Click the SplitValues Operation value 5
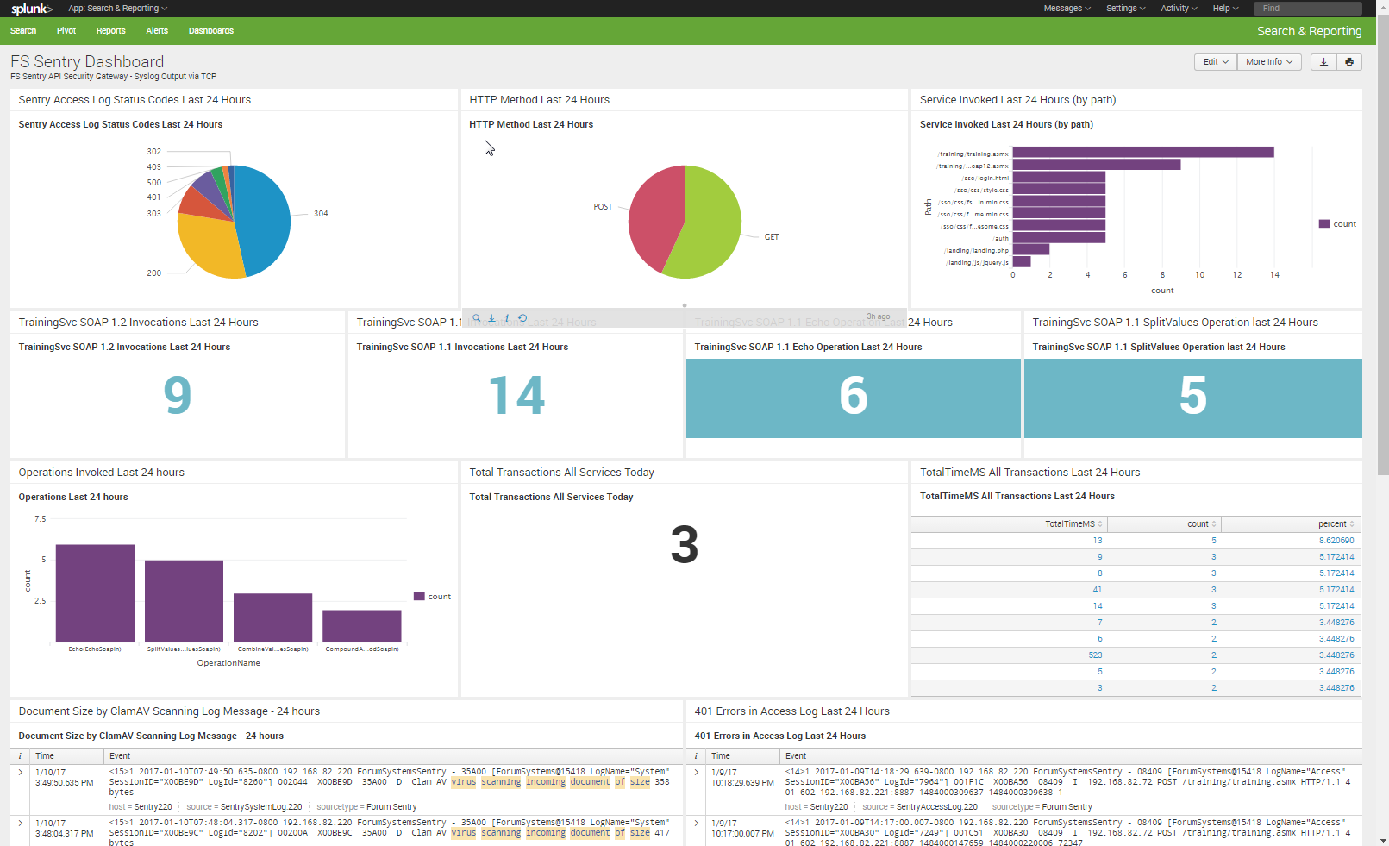This screenshot has height=846, width=1389. [1193, 395]
